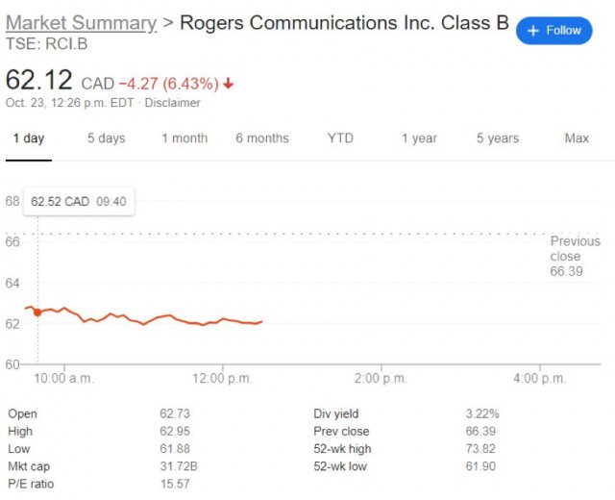615x500 pixels.
Task: Open the Market Summary link
Action: (81, 23)
